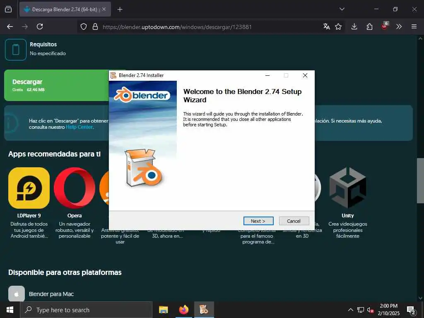Cancel the Blender 2.74 installation
Viewport: 424px width, 318px height.
(x=294, y=221)
